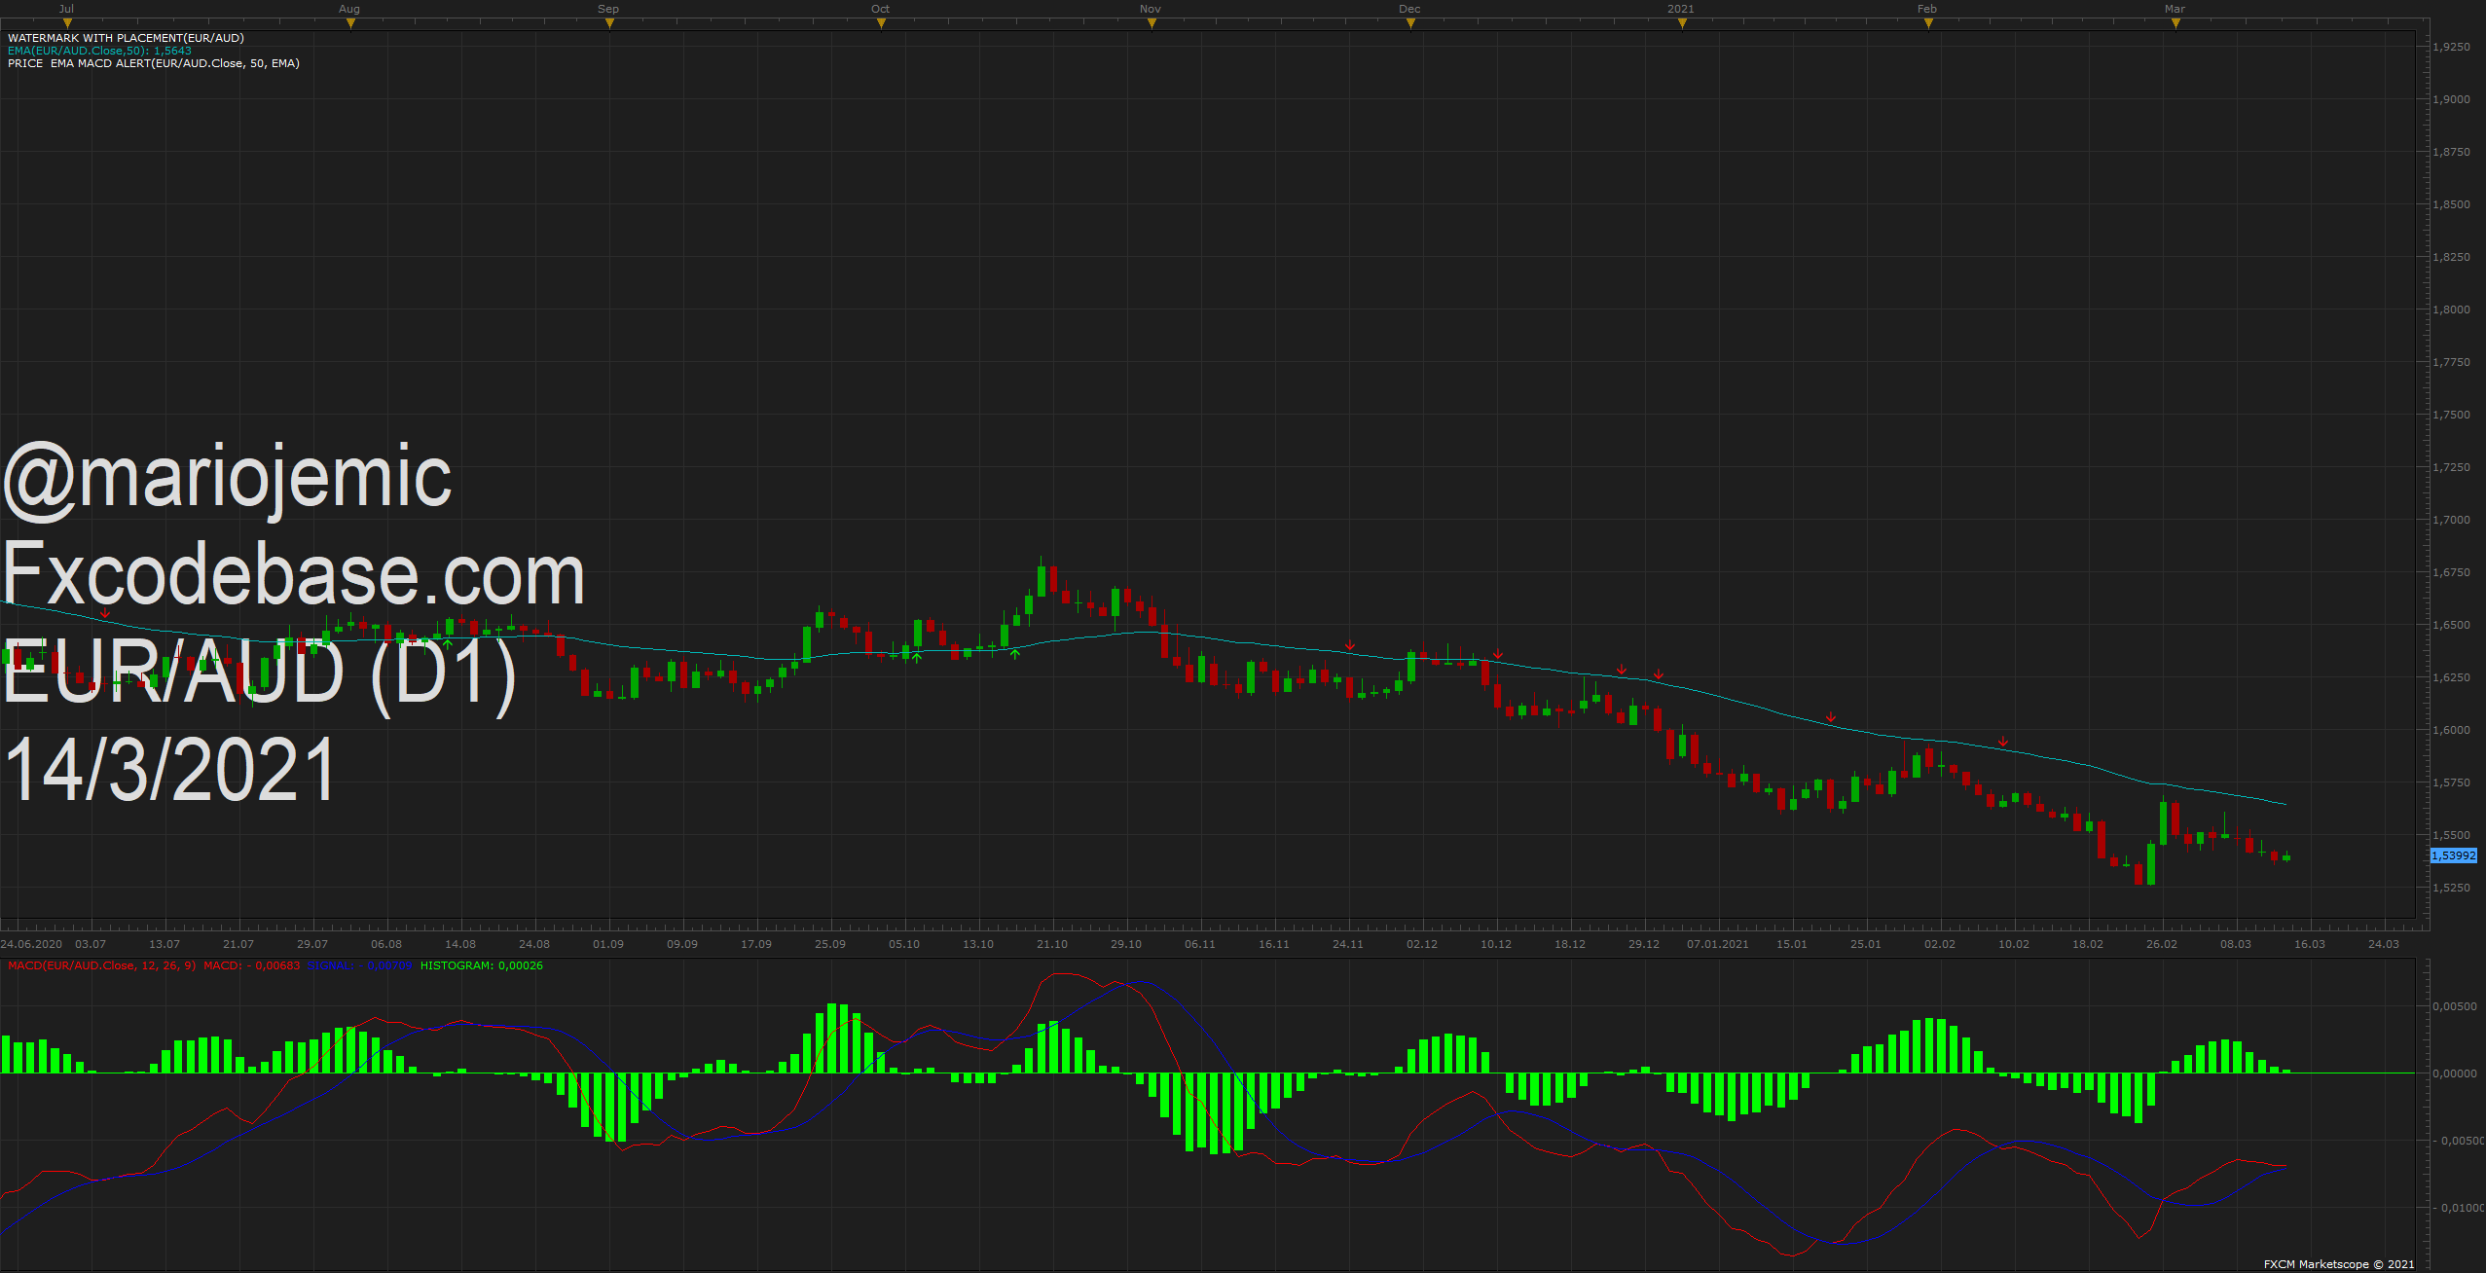Click the 0,00000 MACD axis label

pos(2455,1073)
